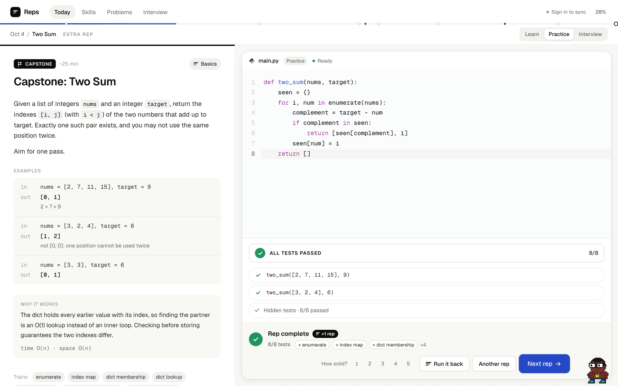This screenshot has width=618, height=386.
Task: Click the Run it back button
Action: (444, 364)
